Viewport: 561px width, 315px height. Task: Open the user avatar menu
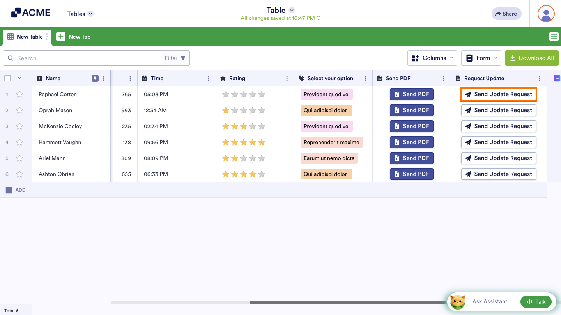point(546,14)
